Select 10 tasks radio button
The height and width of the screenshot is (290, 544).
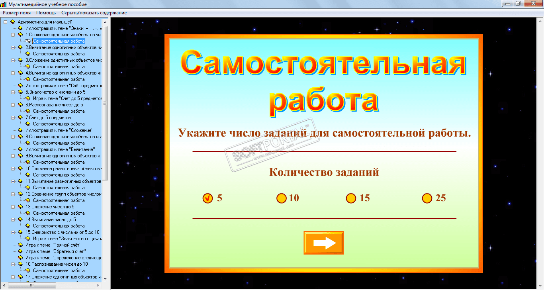click(x=282, y=198)
